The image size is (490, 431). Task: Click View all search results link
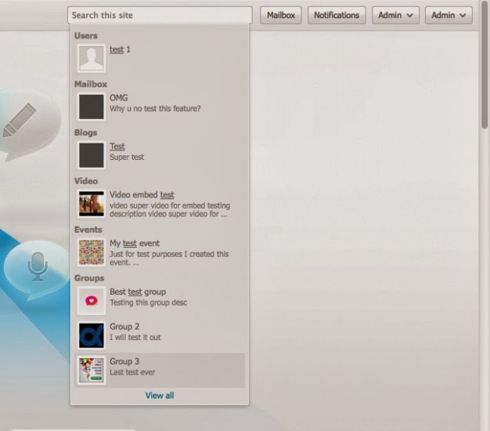pos(160,396)
